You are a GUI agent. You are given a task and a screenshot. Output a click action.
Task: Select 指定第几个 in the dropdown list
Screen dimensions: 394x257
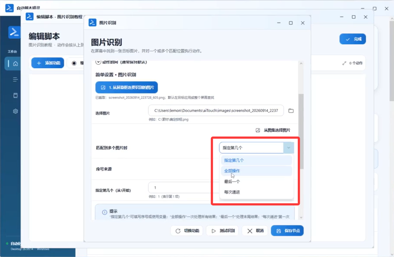(x=256, y=160)
